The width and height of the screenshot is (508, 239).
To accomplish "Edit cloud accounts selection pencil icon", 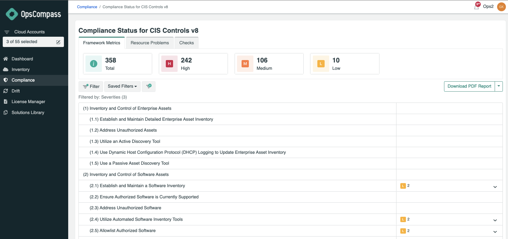I will 58,42.
